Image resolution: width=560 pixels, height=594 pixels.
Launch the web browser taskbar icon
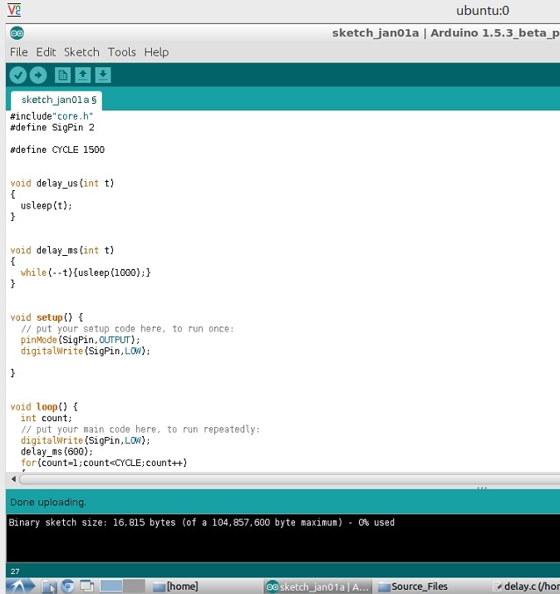(68, 587)
